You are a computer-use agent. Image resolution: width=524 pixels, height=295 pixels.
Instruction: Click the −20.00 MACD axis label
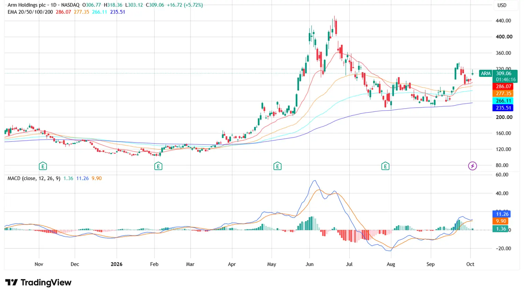503,248
